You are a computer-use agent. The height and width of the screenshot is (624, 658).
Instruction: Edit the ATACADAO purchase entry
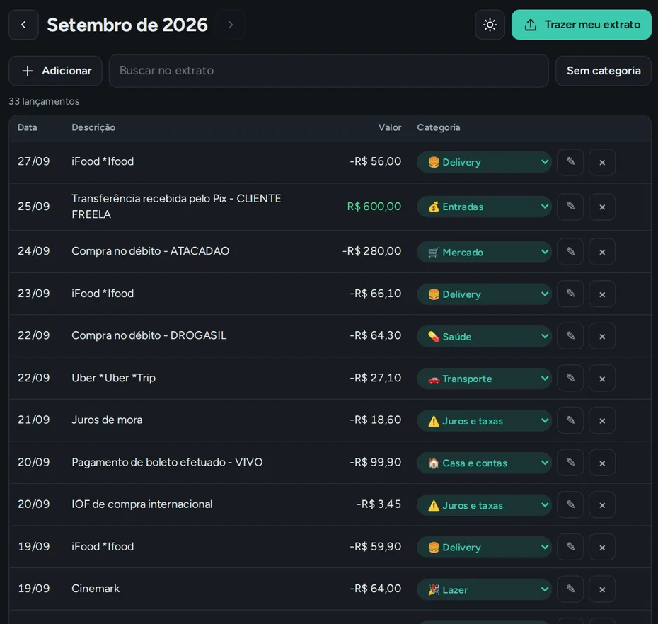coord(570,252)
